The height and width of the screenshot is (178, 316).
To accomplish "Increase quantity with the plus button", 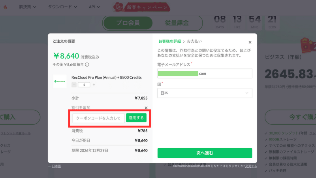I will pos(94,85).
